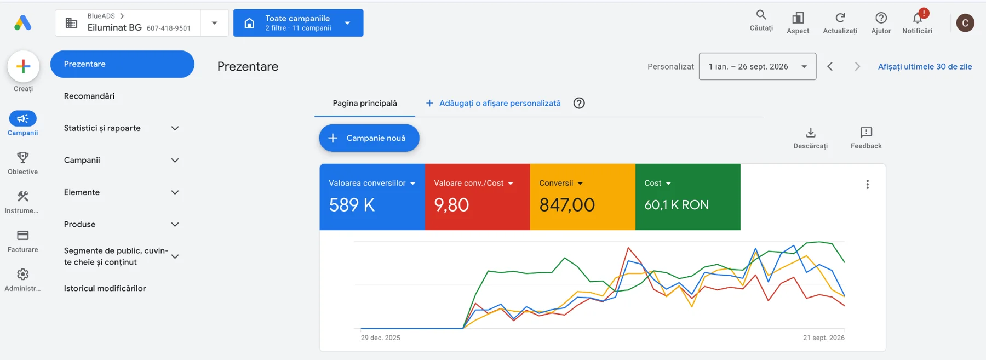Open the date range dropdown
Screen dimensions: 986x360
(757, 66)
